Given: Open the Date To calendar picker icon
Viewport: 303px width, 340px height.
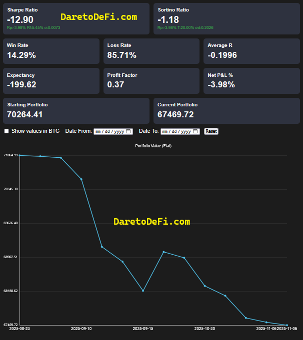Looking at the screenshot, I should [195, 131].
